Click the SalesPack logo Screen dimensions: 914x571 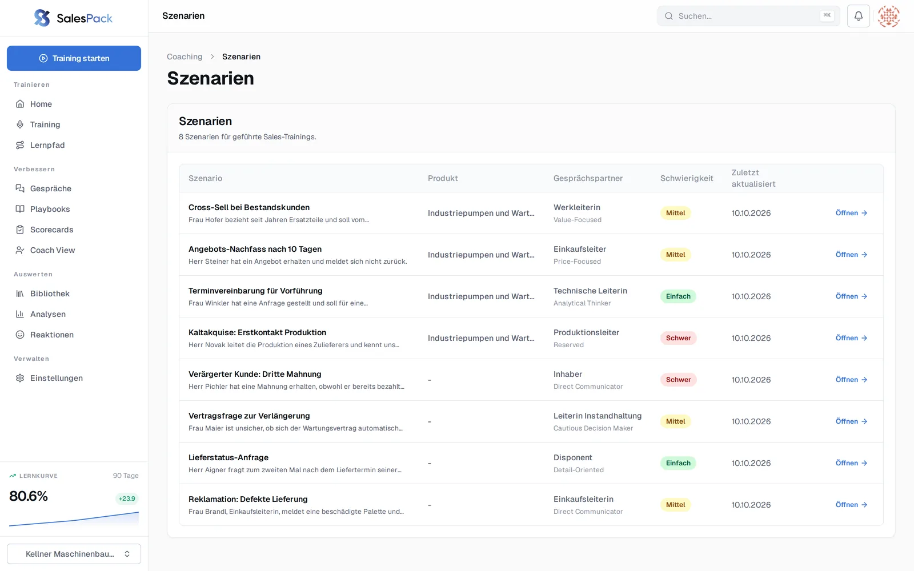(74, 18)
